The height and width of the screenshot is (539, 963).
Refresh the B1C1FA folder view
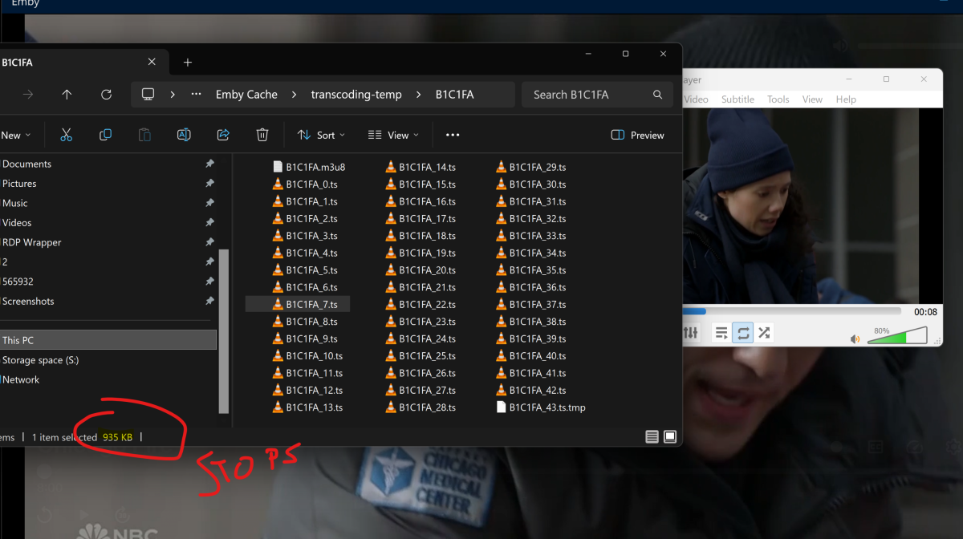click(106, 95)
